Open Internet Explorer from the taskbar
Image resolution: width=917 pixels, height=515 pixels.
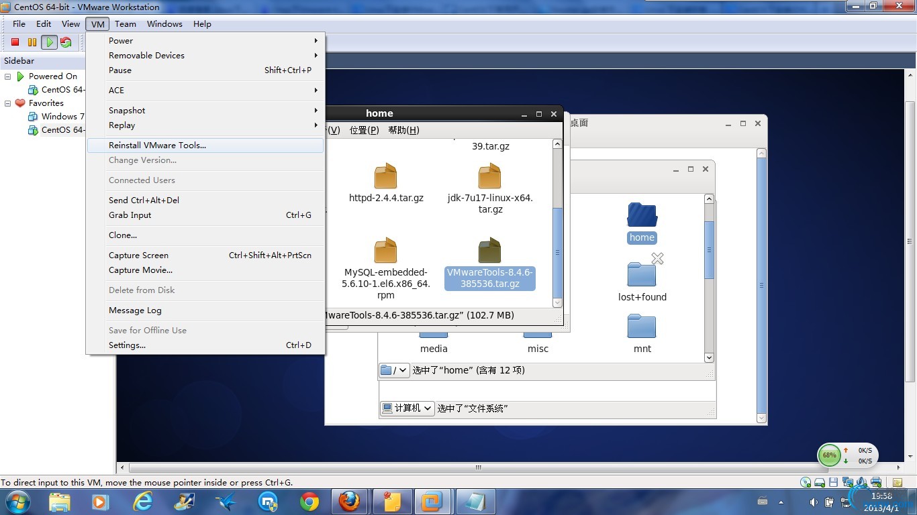point(143,501)
